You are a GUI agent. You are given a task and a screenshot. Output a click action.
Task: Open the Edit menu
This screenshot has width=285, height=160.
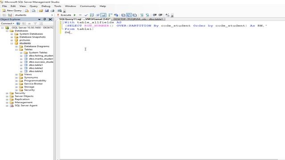pos(13,6)
